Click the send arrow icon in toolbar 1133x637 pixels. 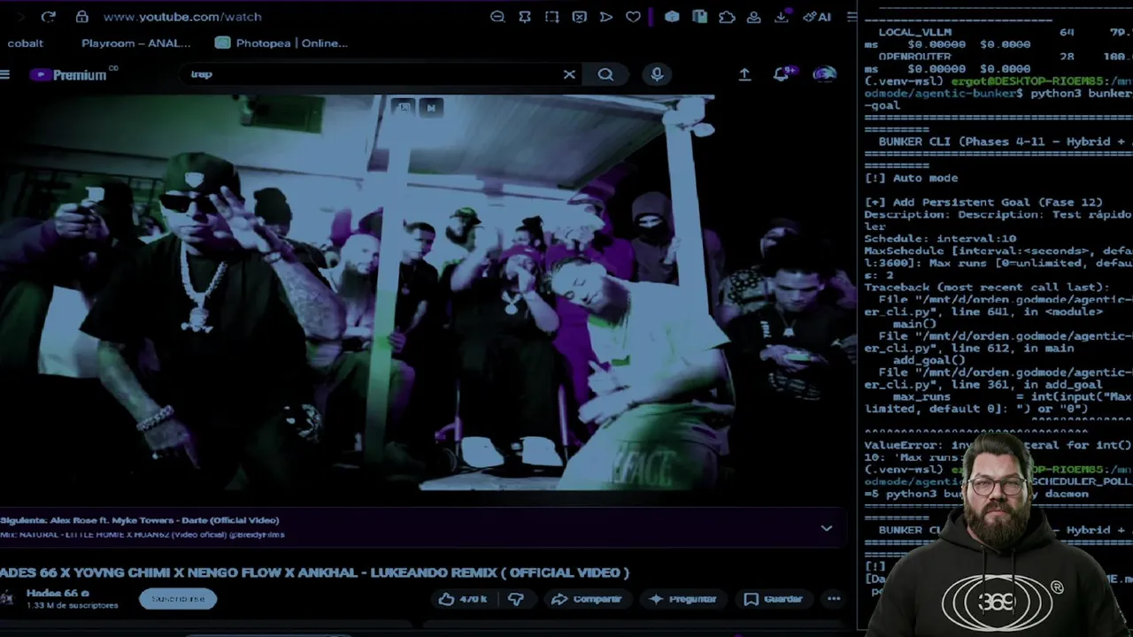[606, 16]
